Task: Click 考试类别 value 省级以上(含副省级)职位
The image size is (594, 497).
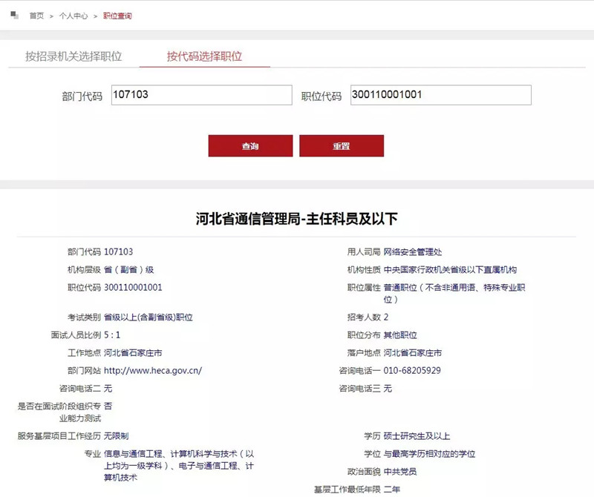Action: (x=148, y=317)
